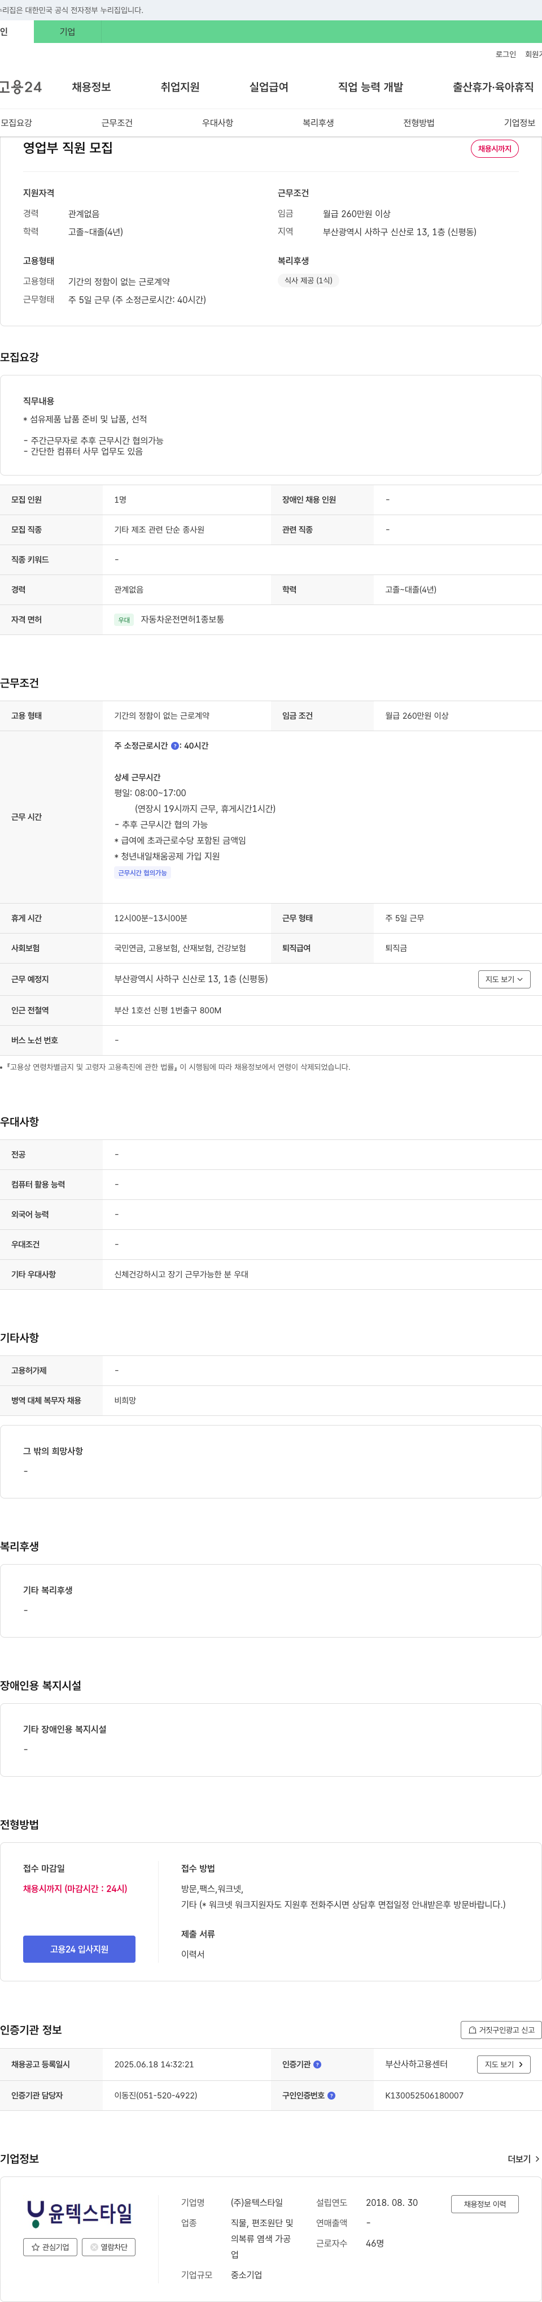The image size is (542, 2302).
Task: Open 채용정보 이력 for the company
Action: (485, 2204)
